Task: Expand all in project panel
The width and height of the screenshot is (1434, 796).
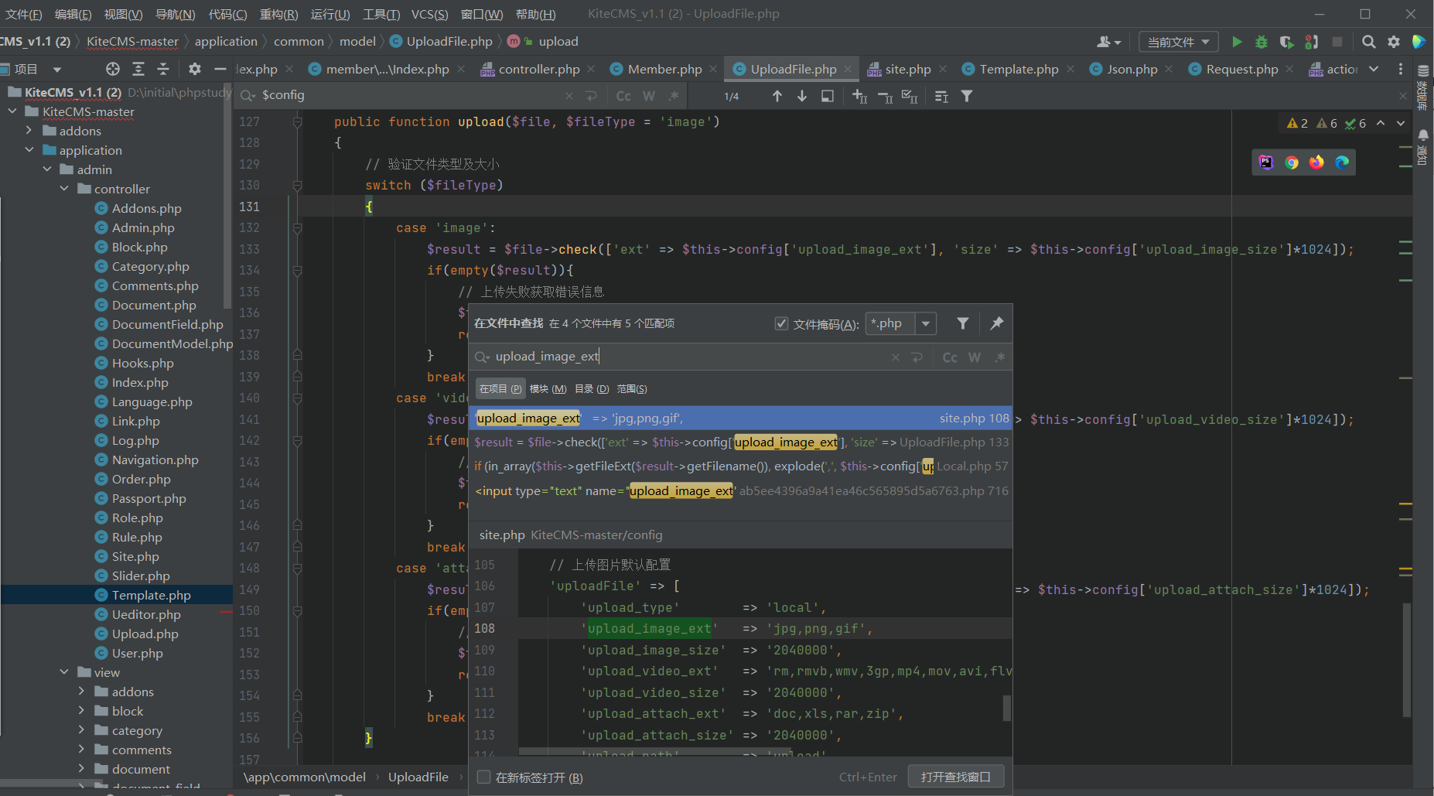Action: pos(138,69)
